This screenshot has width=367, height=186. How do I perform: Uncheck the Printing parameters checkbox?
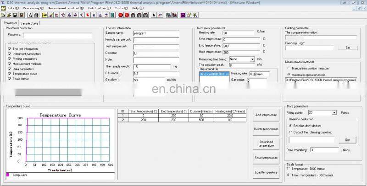9,59
